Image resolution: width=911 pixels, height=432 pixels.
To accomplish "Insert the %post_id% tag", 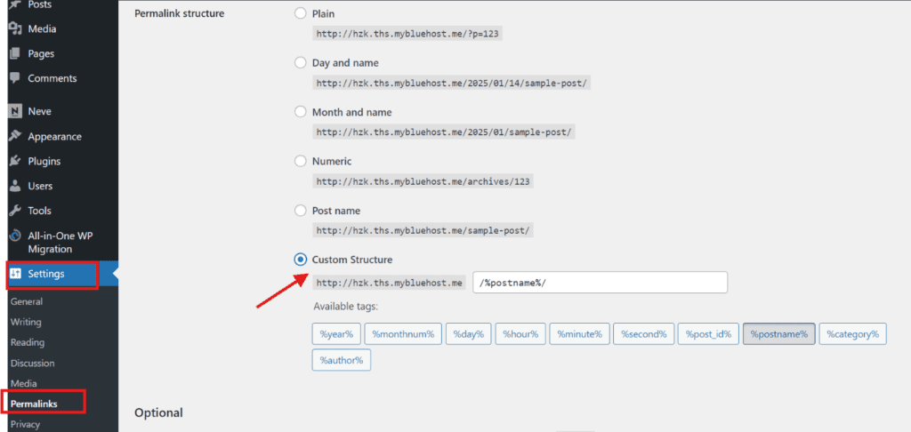I will [708, 334].
